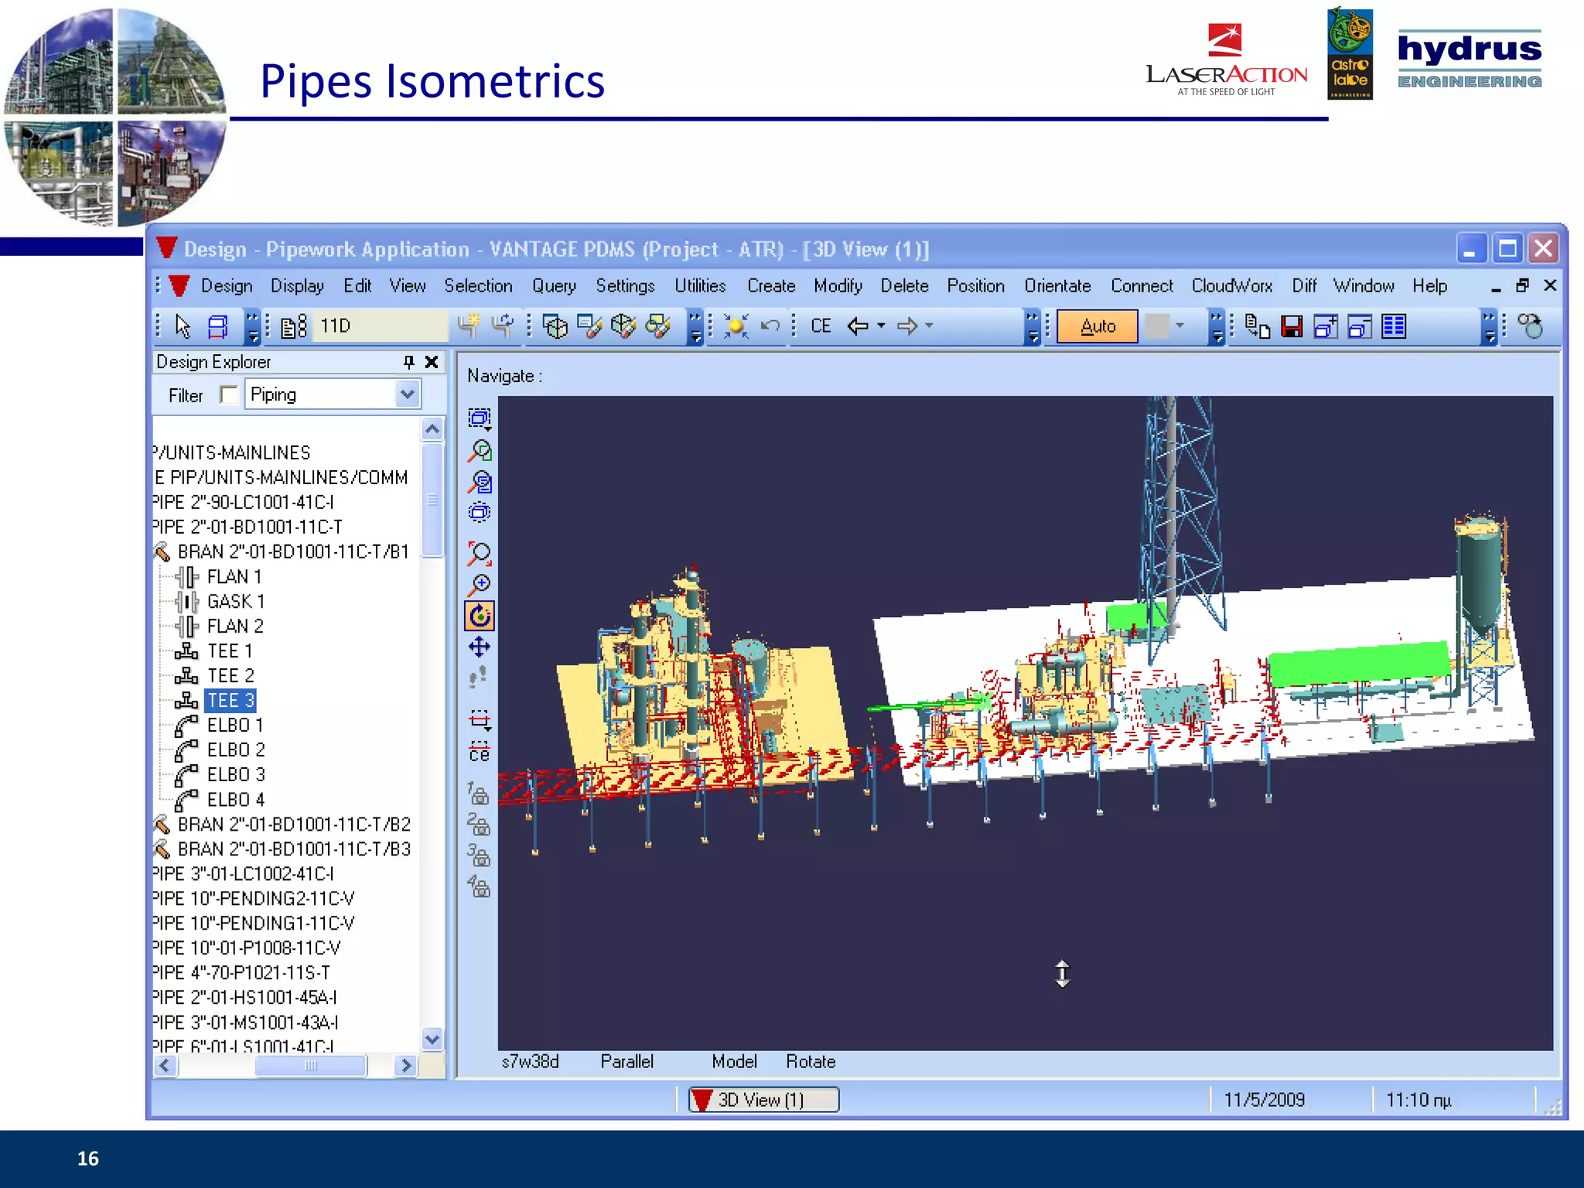1584x1188 pixels.
Task: Click the 'ce' clip-to-element icon
Action: [x=480, y=752]
